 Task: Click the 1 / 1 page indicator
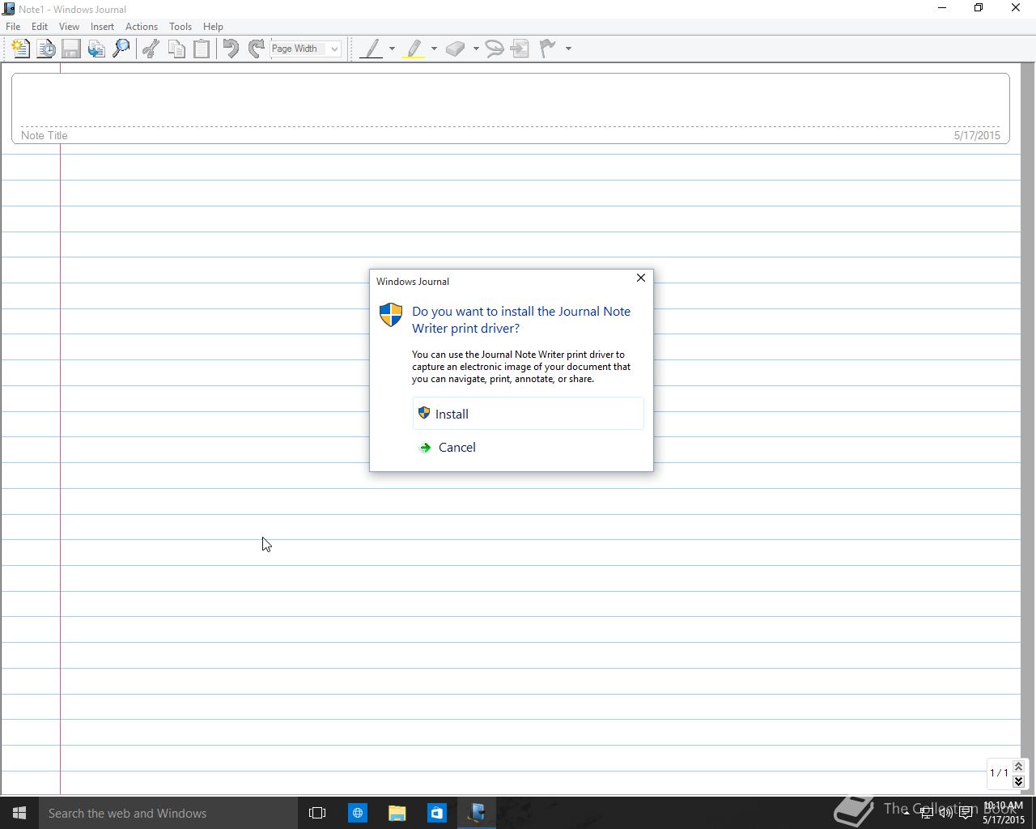tap(999, 773)
